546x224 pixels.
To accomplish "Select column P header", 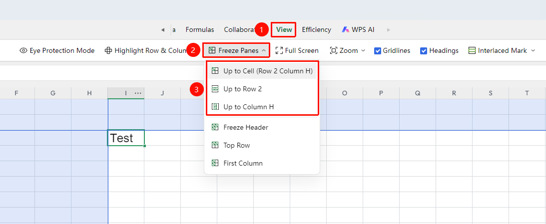I will (381, 93).
